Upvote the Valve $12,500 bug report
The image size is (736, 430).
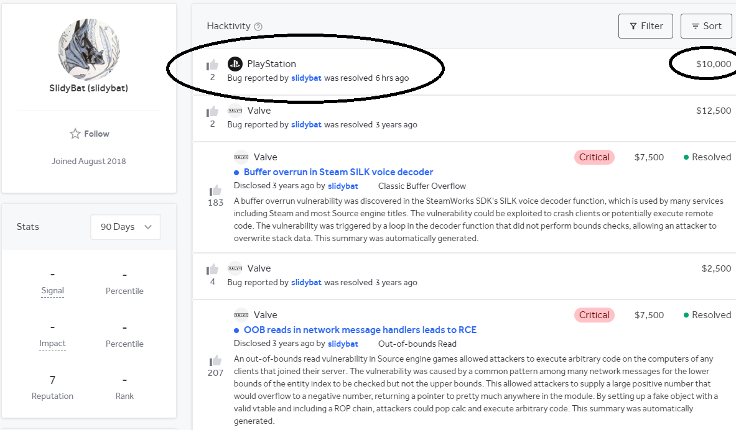[213, 111]
